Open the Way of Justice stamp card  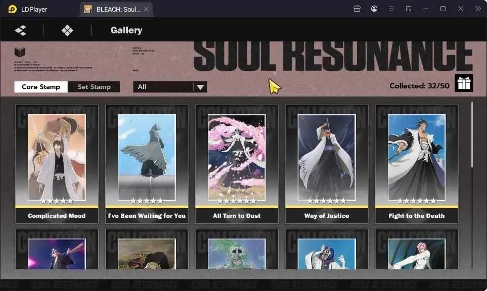tap(327, 164)
